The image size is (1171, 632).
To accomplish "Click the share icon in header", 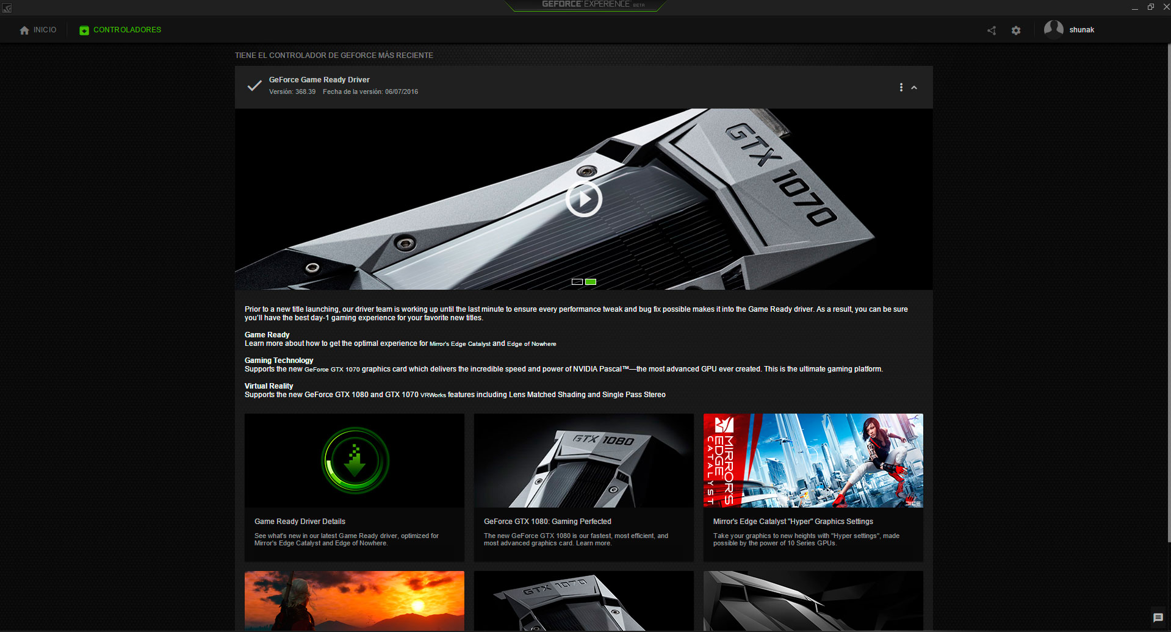I will (992, 31).
